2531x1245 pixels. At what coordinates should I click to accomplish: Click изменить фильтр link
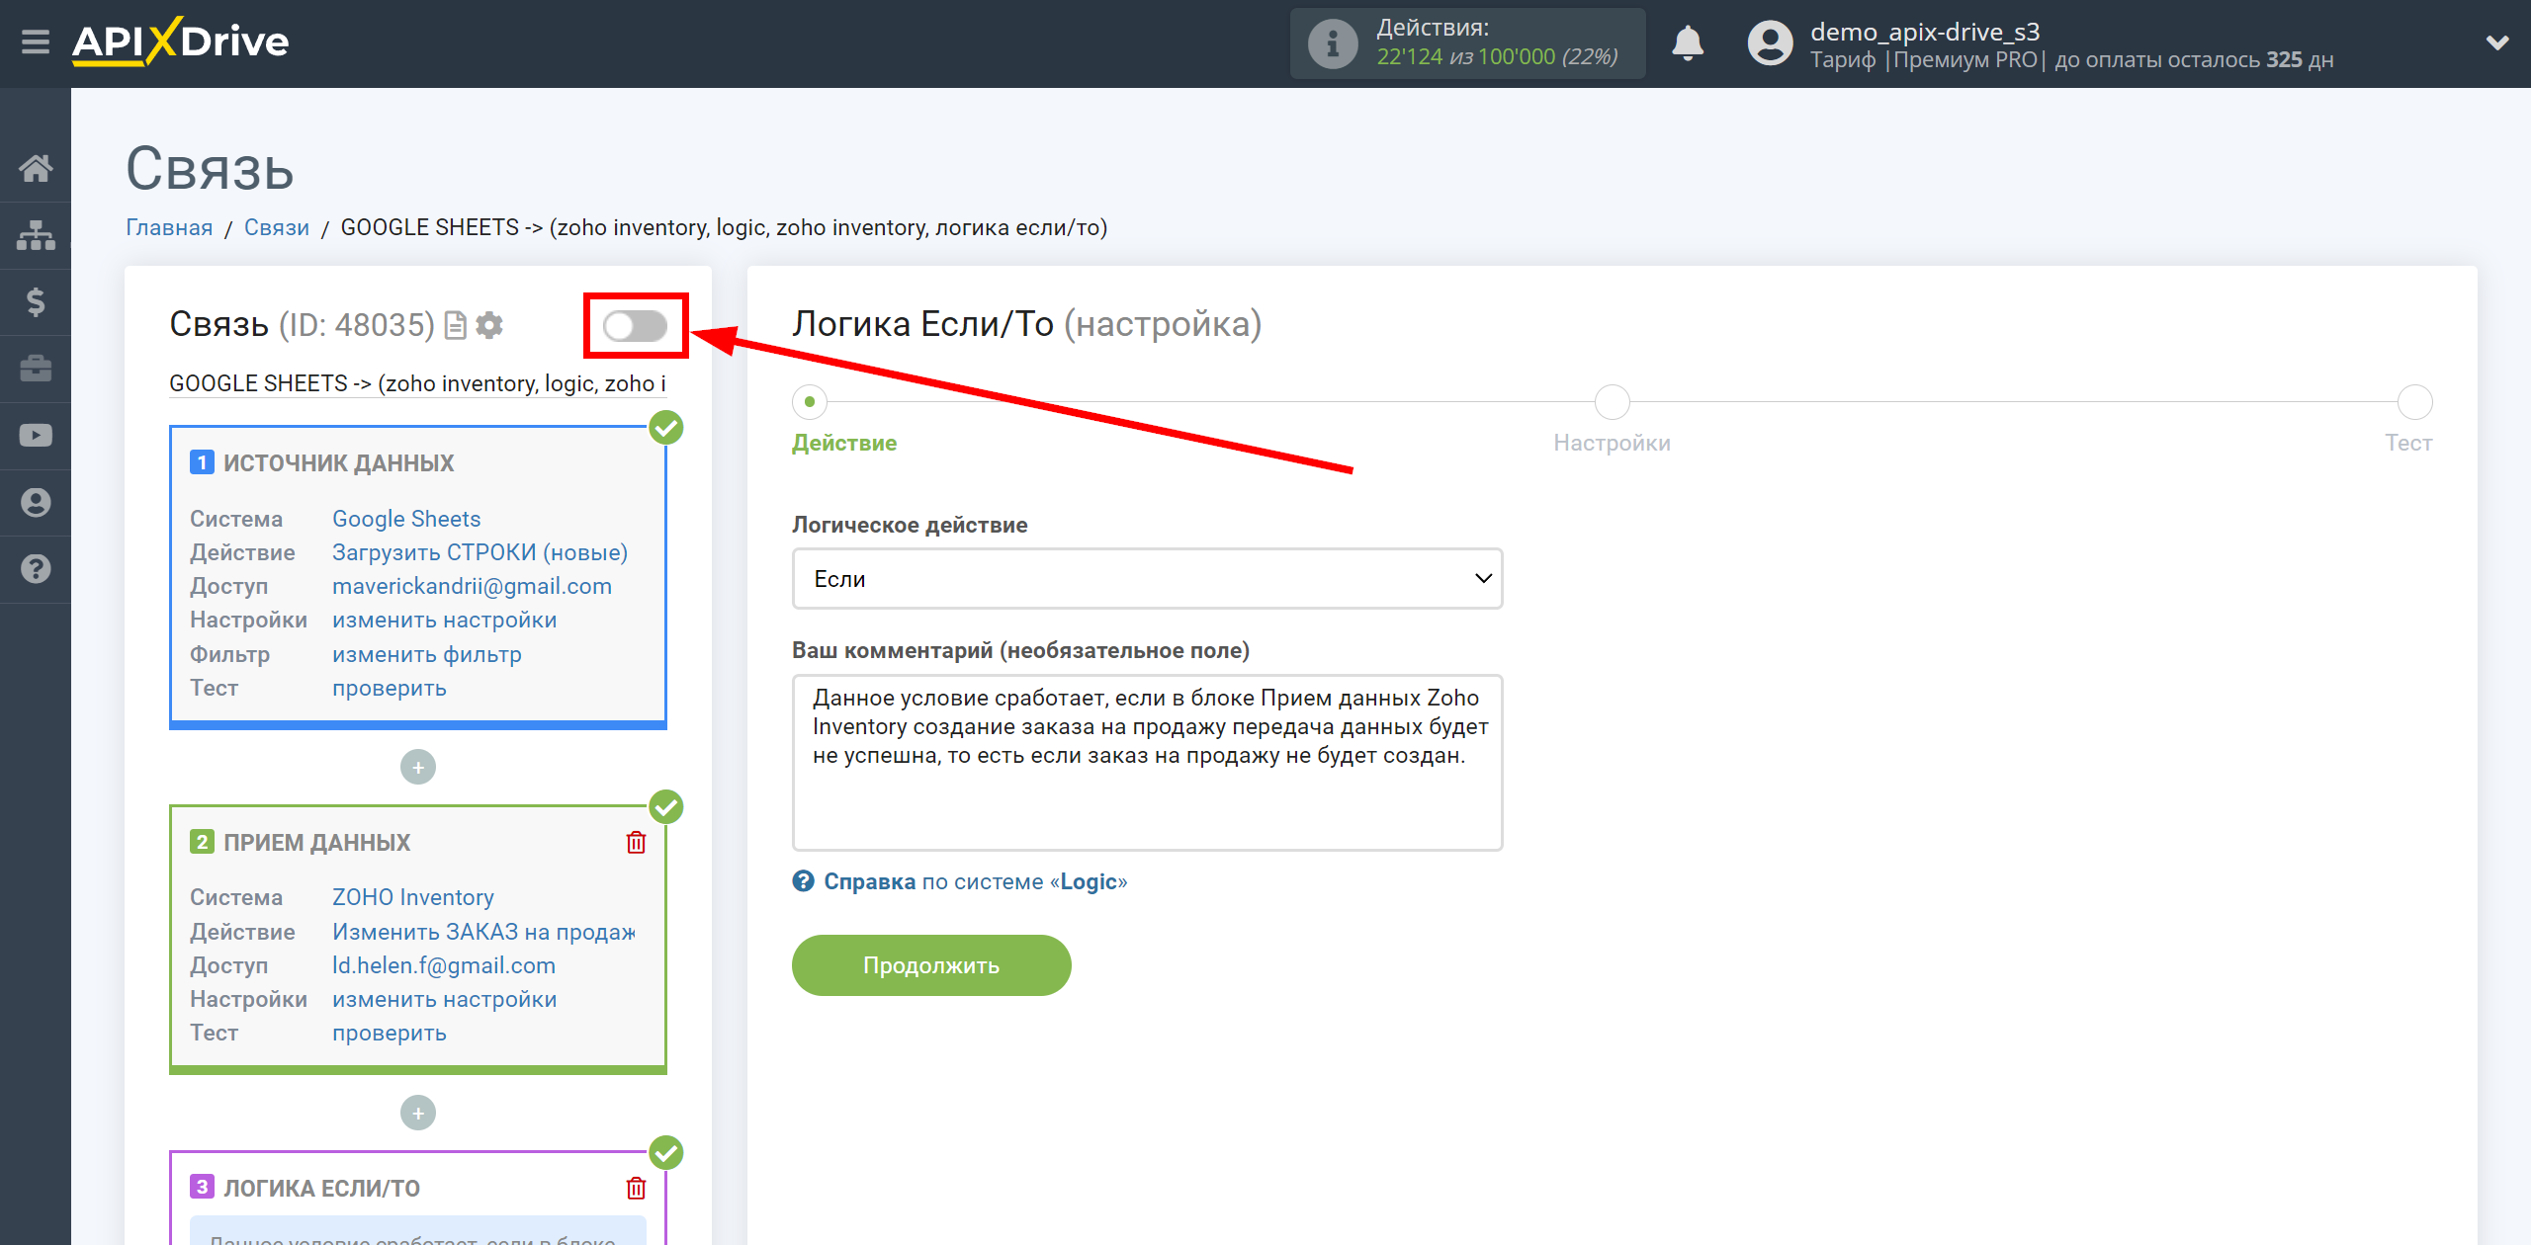coord(427,654)
